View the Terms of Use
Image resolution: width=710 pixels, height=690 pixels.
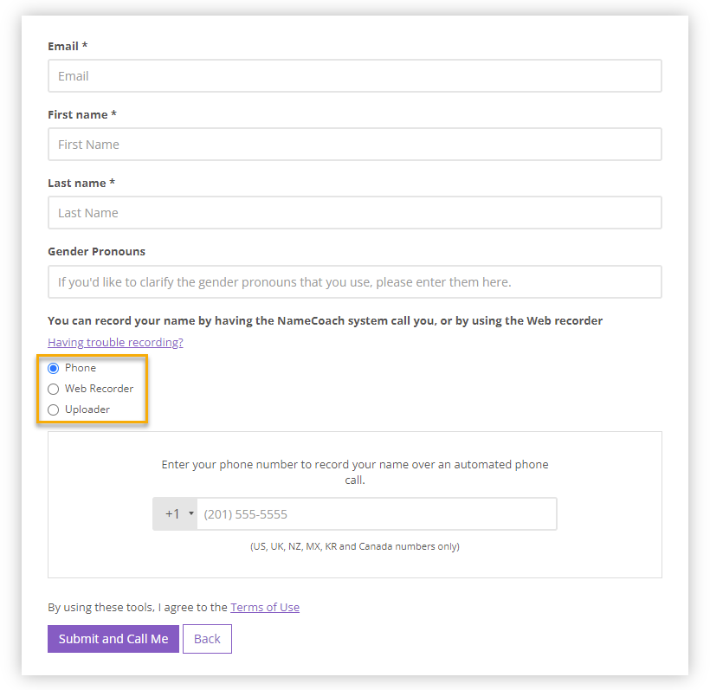click(x=264, y=607)
